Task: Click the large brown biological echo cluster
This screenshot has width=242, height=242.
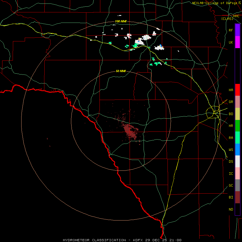Action: click(x=130, y=131)
